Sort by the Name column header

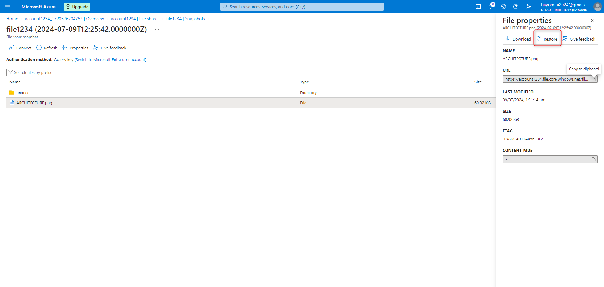pyautogui.click(x=15, y=82)
